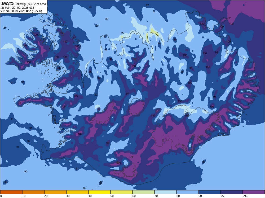Click the '95' tick label under the color scale
This screenshot has width=265, height=198.
pos(222,196)
